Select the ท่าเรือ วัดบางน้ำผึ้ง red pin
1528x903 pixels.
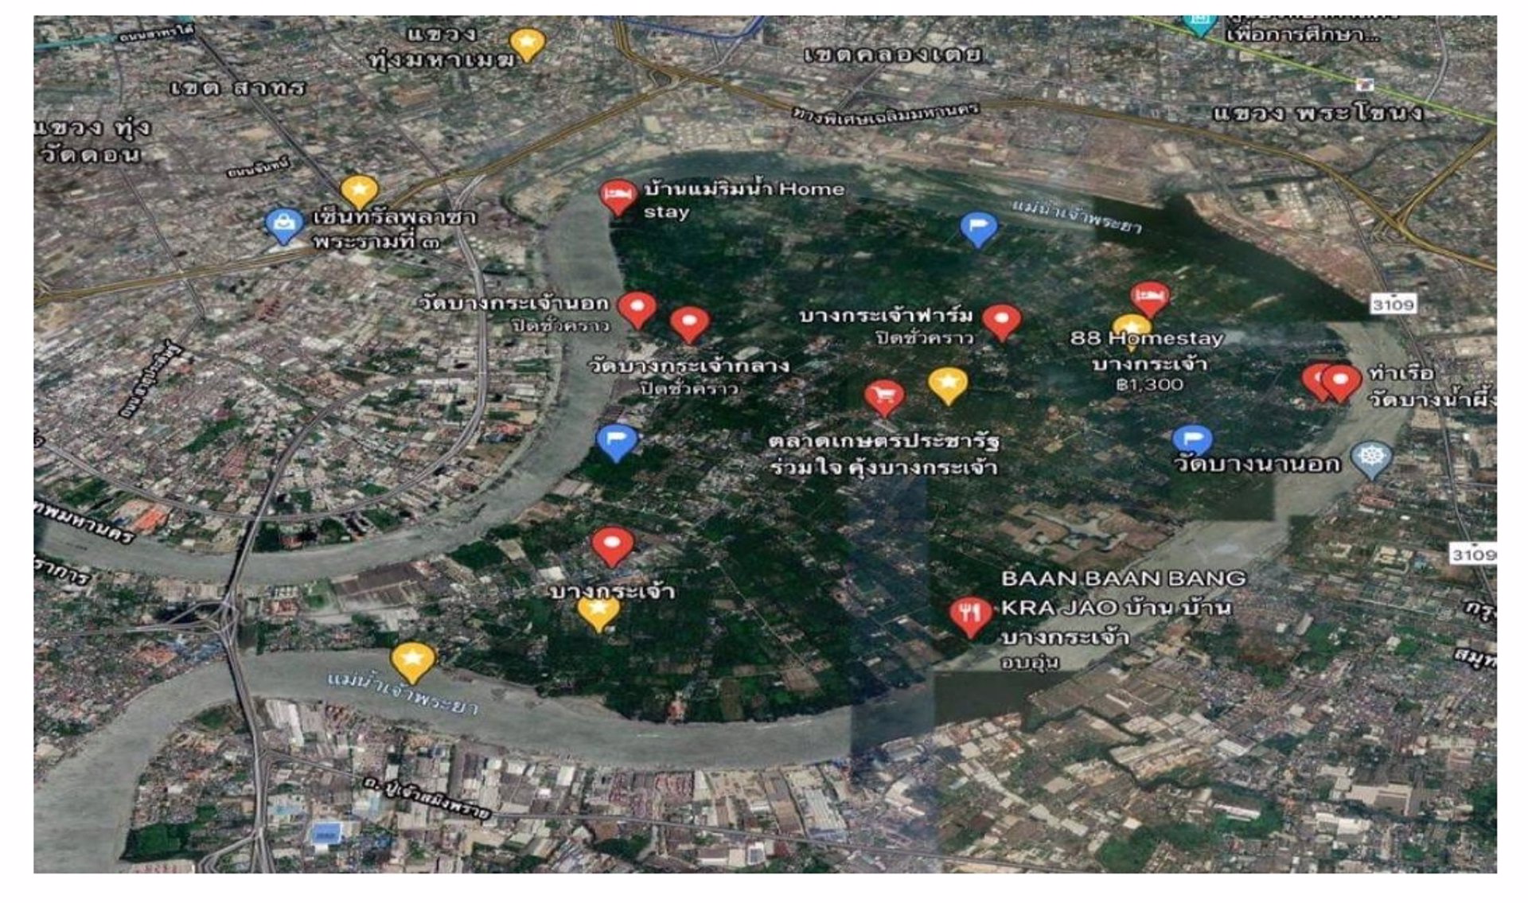click(x=1340, y=383)
